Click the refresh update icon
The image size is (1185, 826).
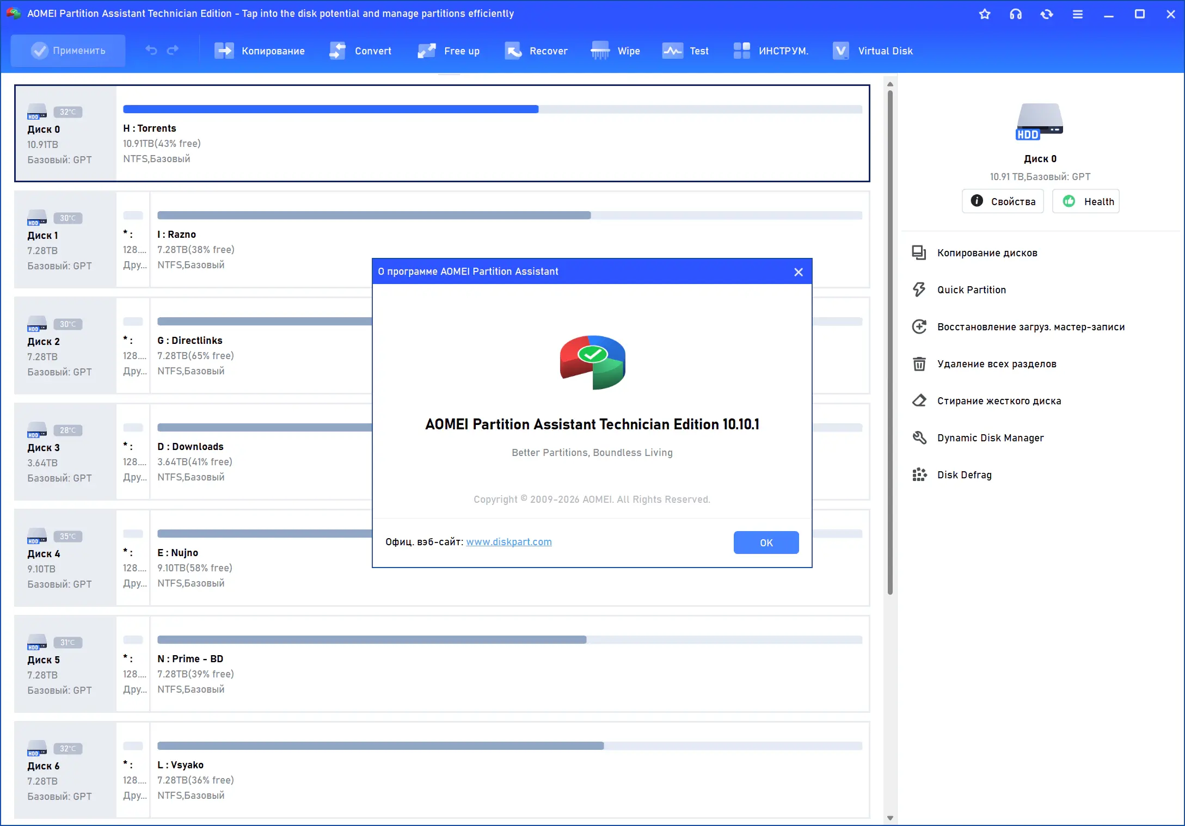pos(1046,14)
